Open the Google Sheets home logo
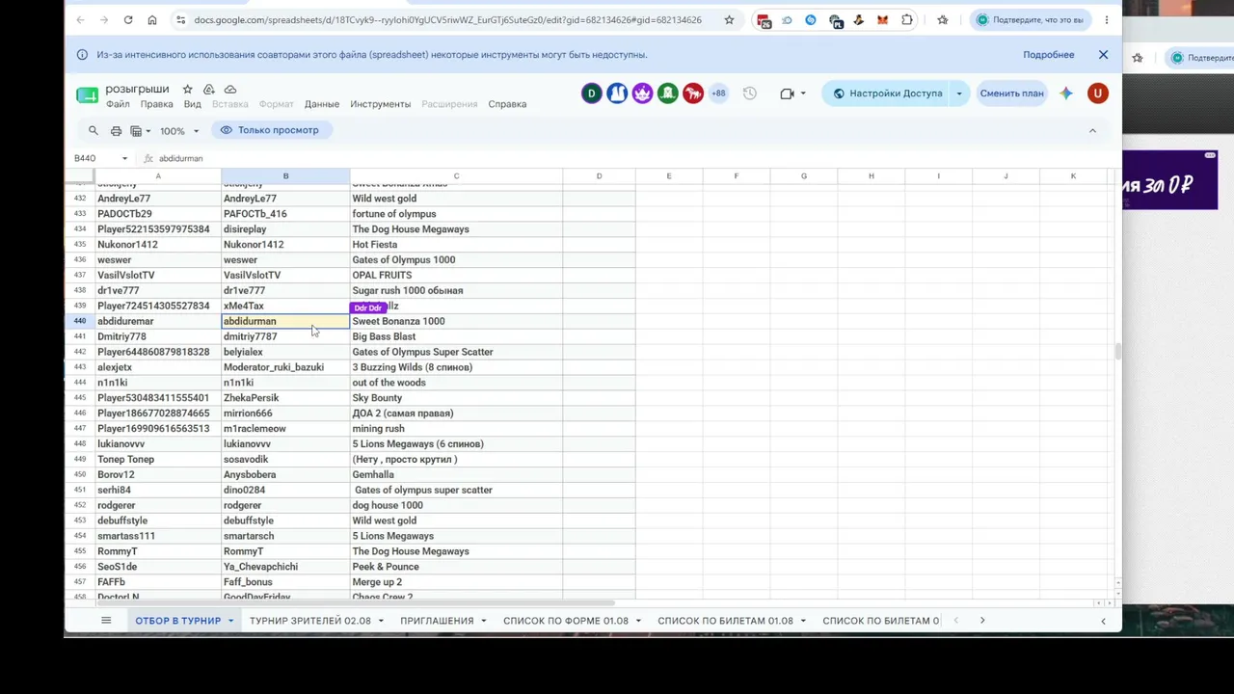Viewport: 1234px width, 694px height. click(87, 94)
